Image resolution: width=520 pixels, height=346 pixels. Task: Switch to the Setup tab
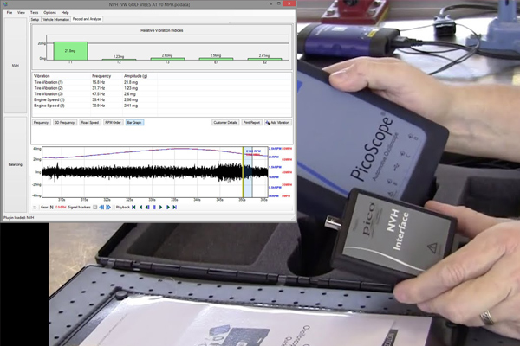(x=36, y=20)
